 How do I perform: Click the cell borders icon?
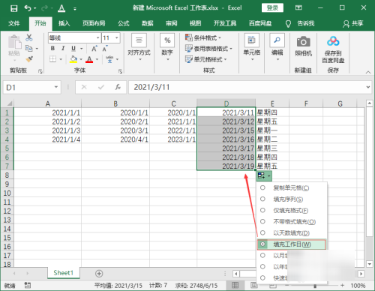click(x=52, y=59)
